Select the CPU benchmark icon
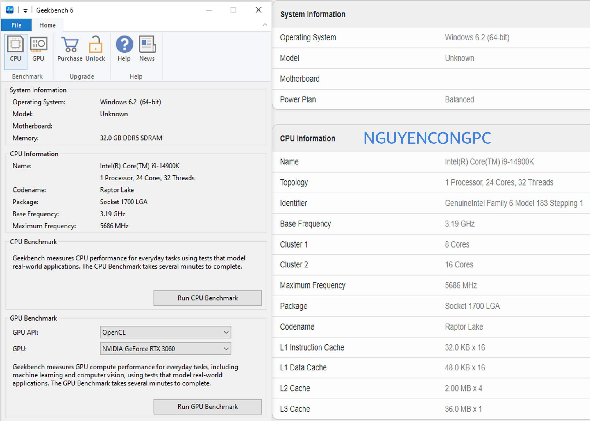This screenshot has height=421, width=590. [15, 49]
